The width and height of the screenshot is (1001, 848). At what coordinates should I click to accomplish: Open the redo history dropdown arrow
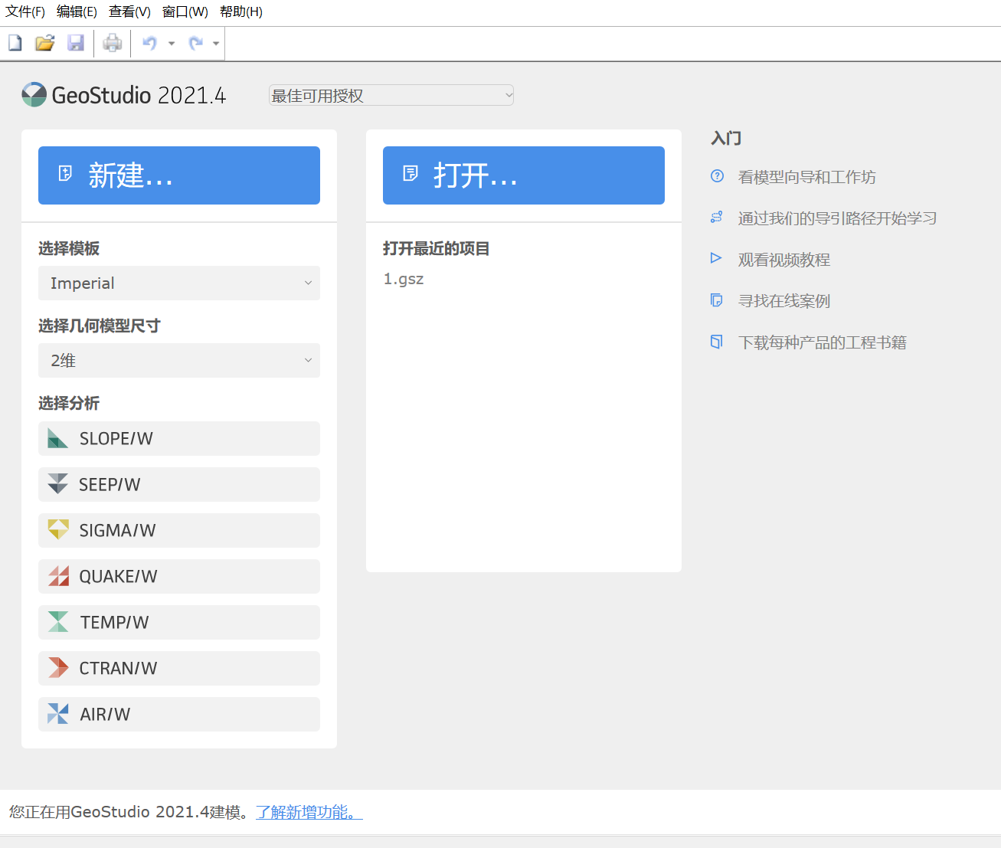coord(217,44)
